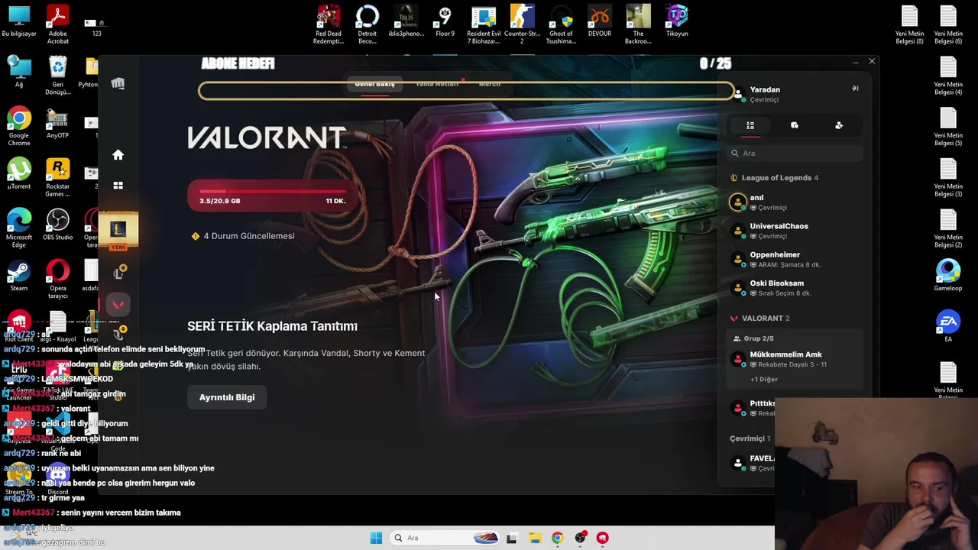Search friends in the Ara field

tap(795, 153)
